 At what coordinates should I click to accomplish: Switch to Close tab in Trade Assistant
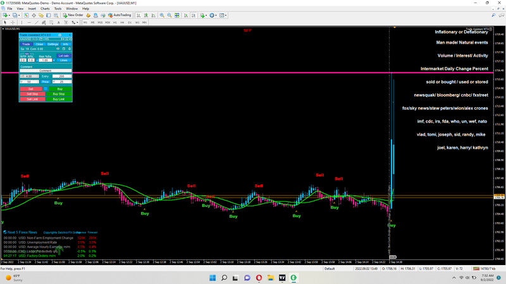(39, 44)
